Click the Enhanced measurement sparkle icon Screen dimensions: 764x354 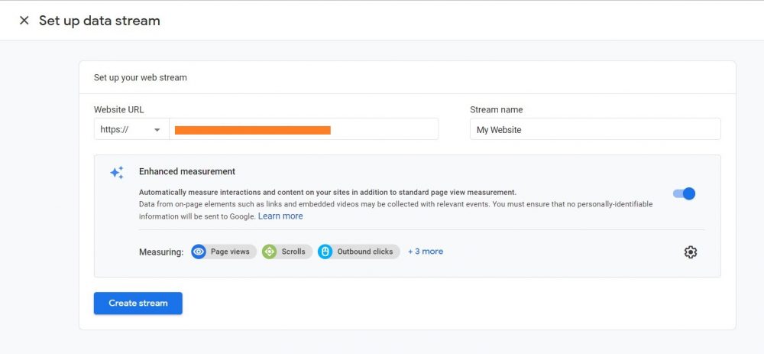click(117, 173)
